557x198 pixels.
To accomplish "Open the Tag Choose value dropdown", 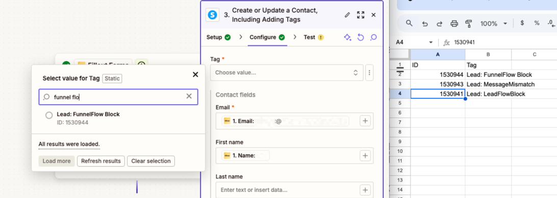I will (287, 72).
